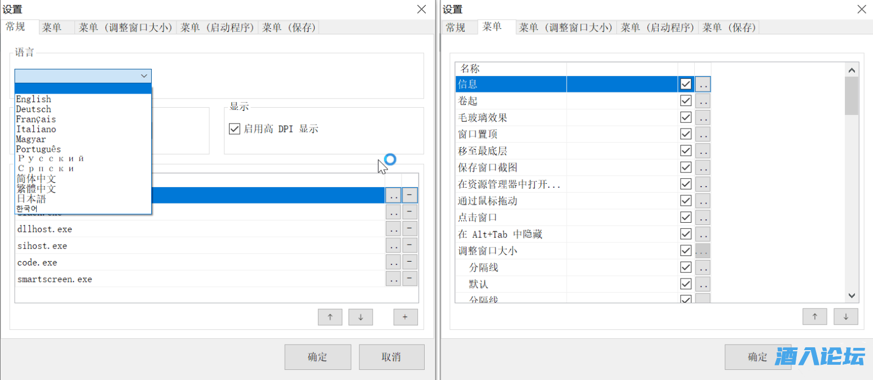Move the selected process up in left list

[330, 317]
